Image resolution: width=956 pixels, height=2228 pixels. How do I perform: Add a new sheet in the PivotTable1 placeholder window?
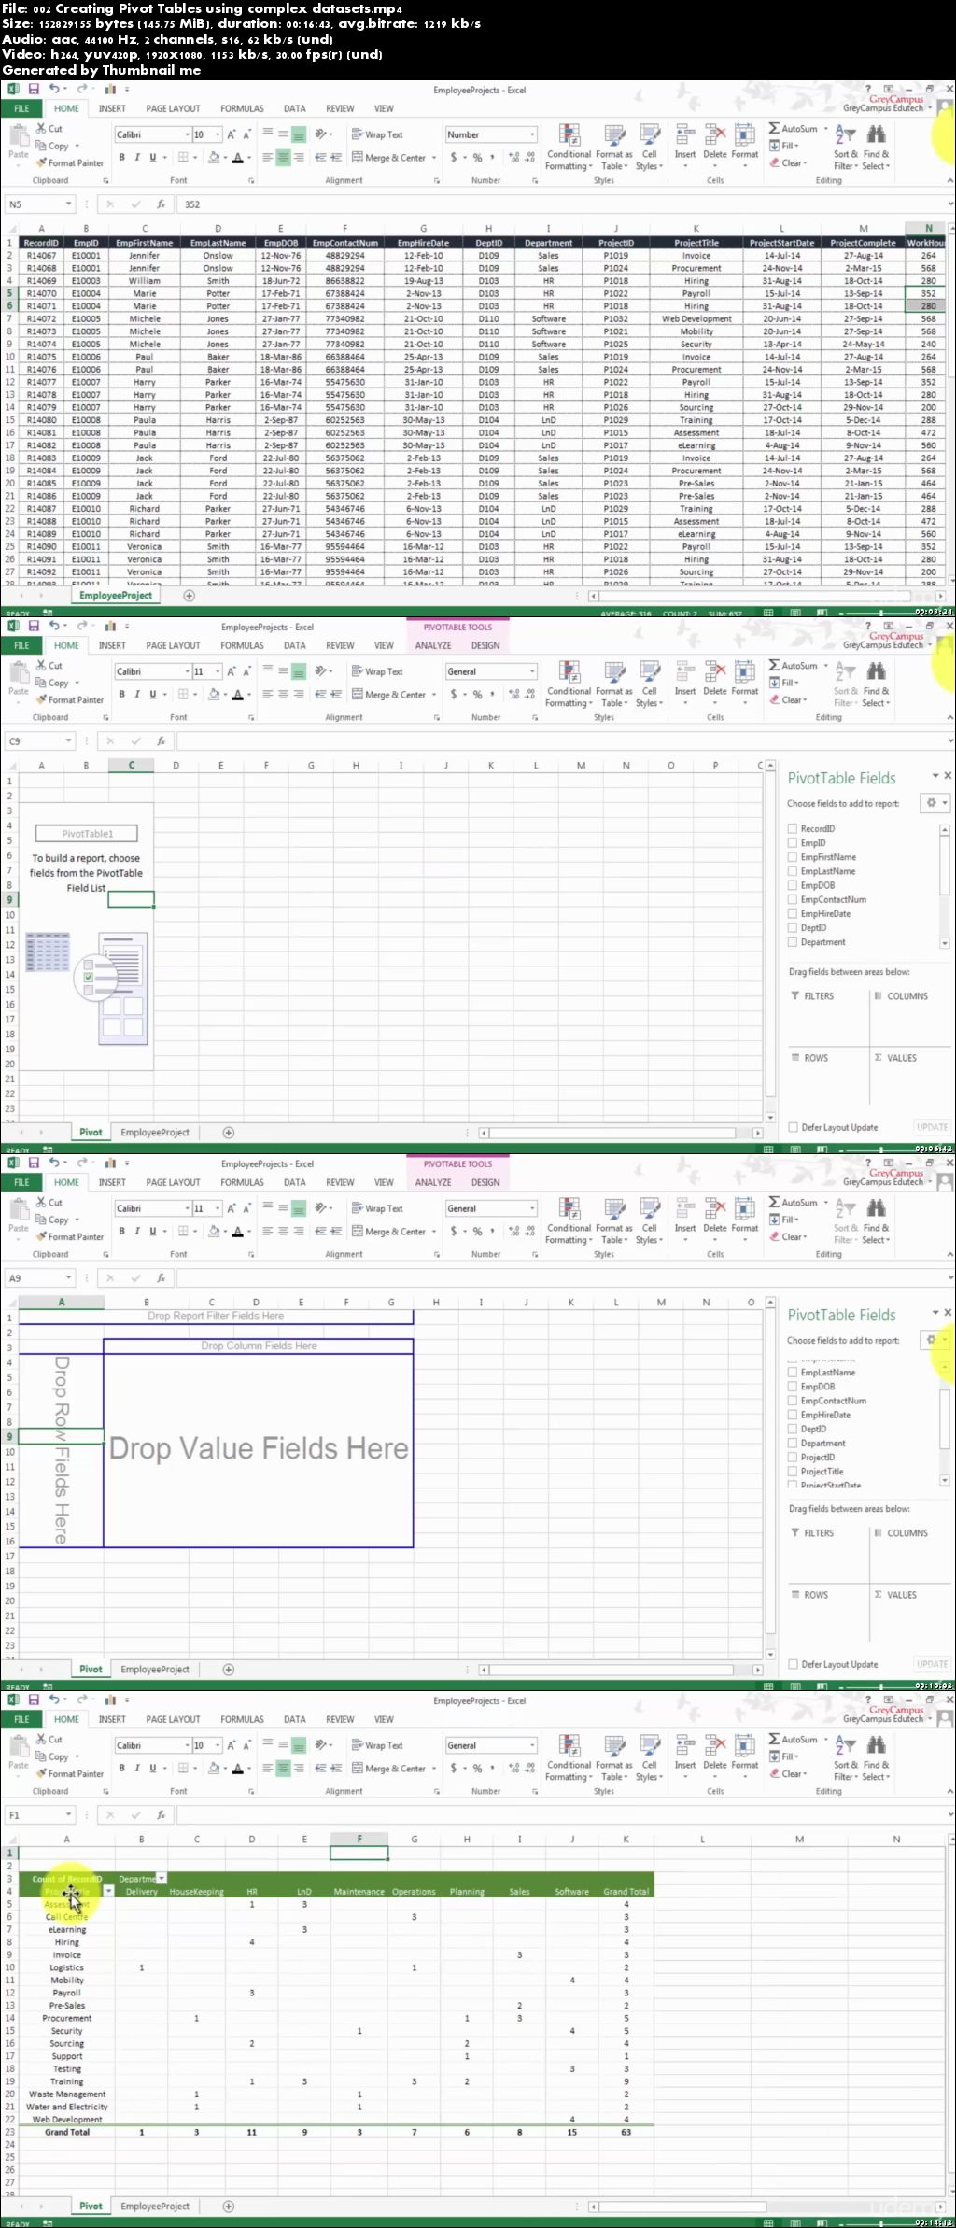[229, 1132]
